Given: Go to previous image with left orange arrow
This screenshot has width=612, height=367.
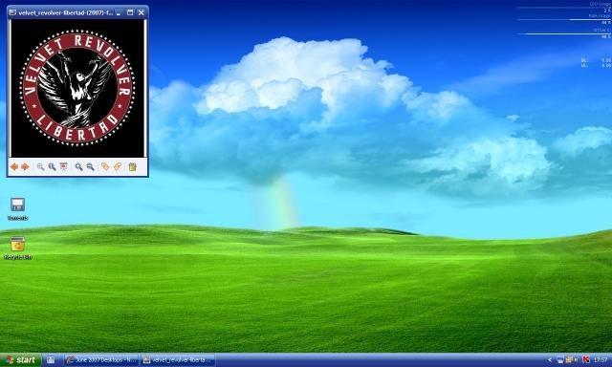Looking at the screenshot, I should pos(14,167).
